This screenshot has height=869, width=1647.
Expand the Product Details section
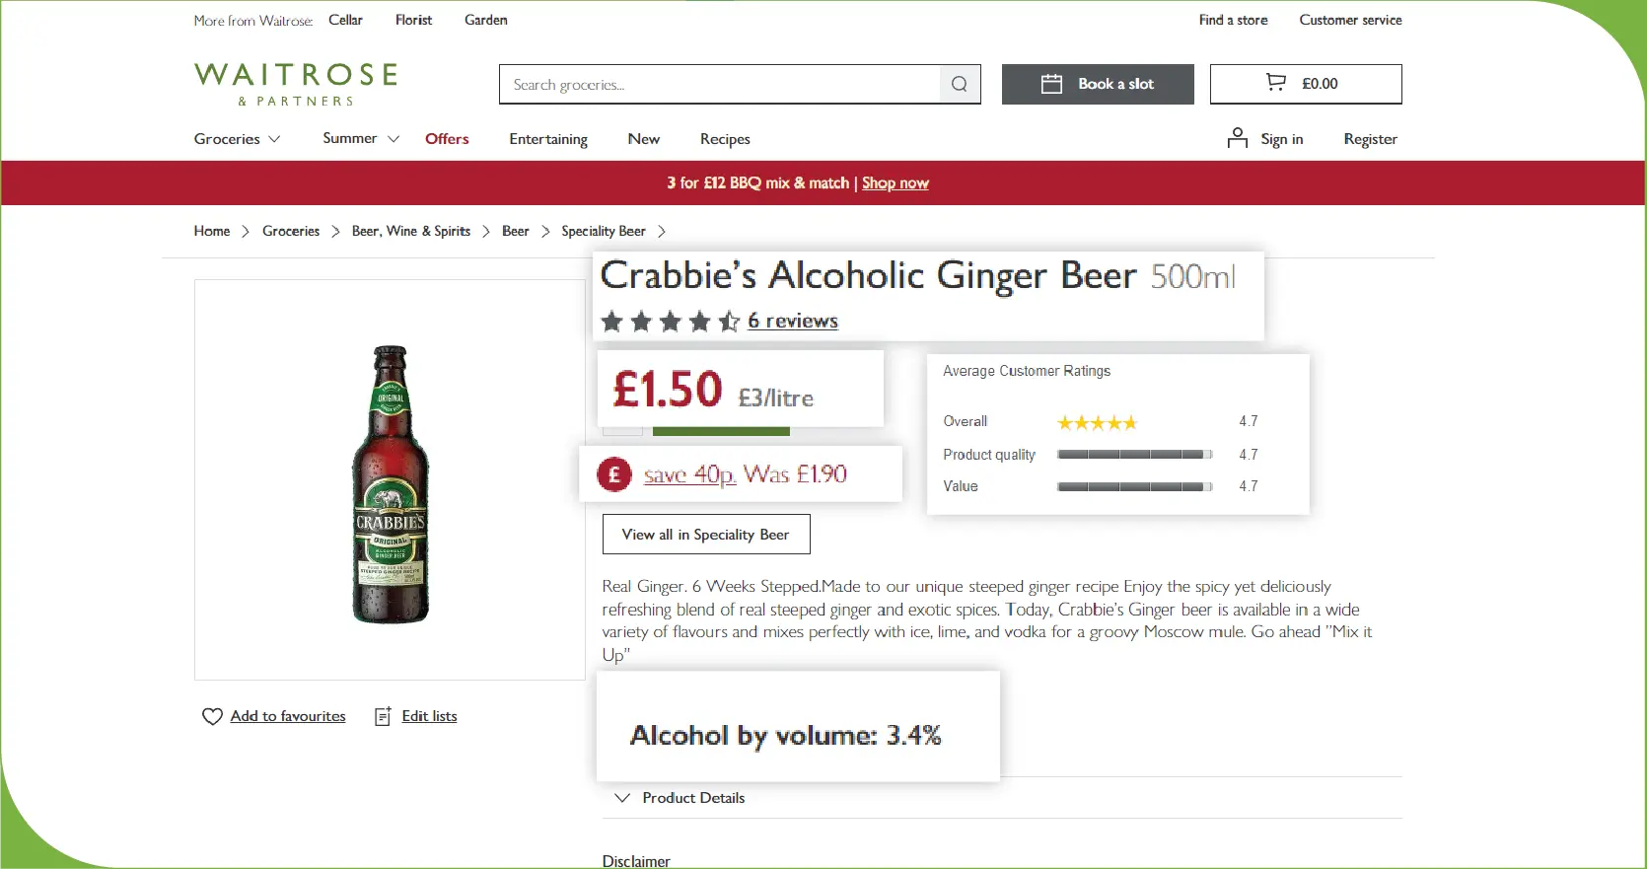pyautogui.click(x=680, y=798)
